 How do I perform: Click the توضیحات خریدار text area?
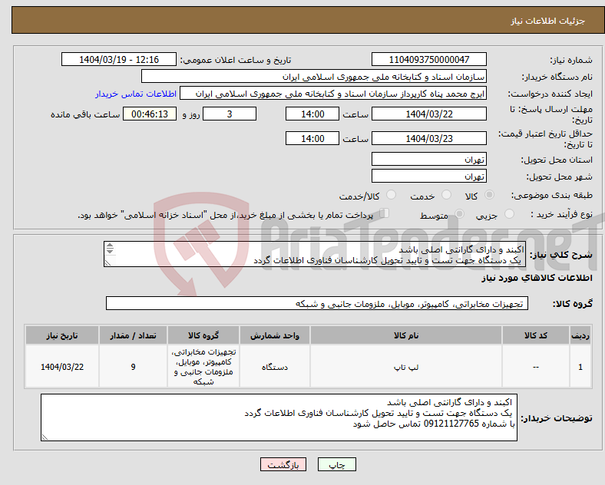click(x=279, y=417)
